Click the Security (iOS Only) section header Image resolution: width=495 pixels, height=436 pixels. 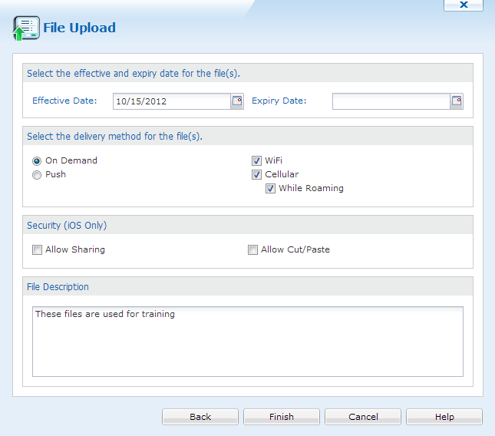tap(248, 225)
